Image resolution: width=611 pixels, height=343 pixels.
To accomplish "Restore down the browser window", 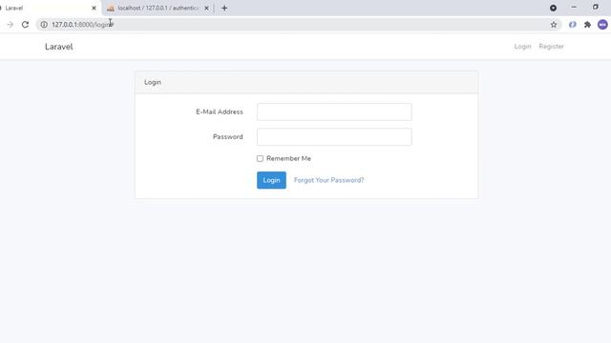I will 596,8.
